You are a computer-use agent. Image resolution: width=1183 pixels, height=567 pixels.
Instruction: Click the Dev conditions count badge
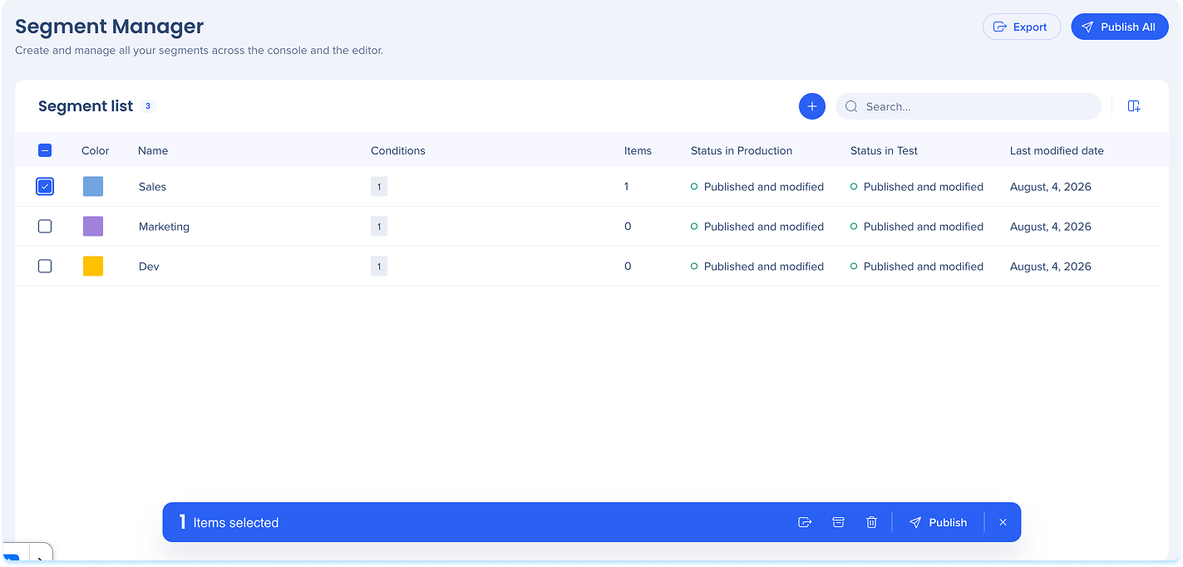[379, 266]
